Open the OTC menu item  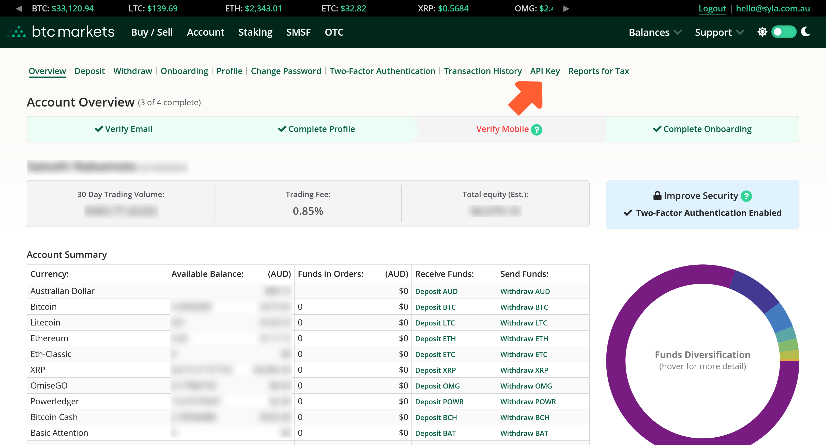coord(334,32)
